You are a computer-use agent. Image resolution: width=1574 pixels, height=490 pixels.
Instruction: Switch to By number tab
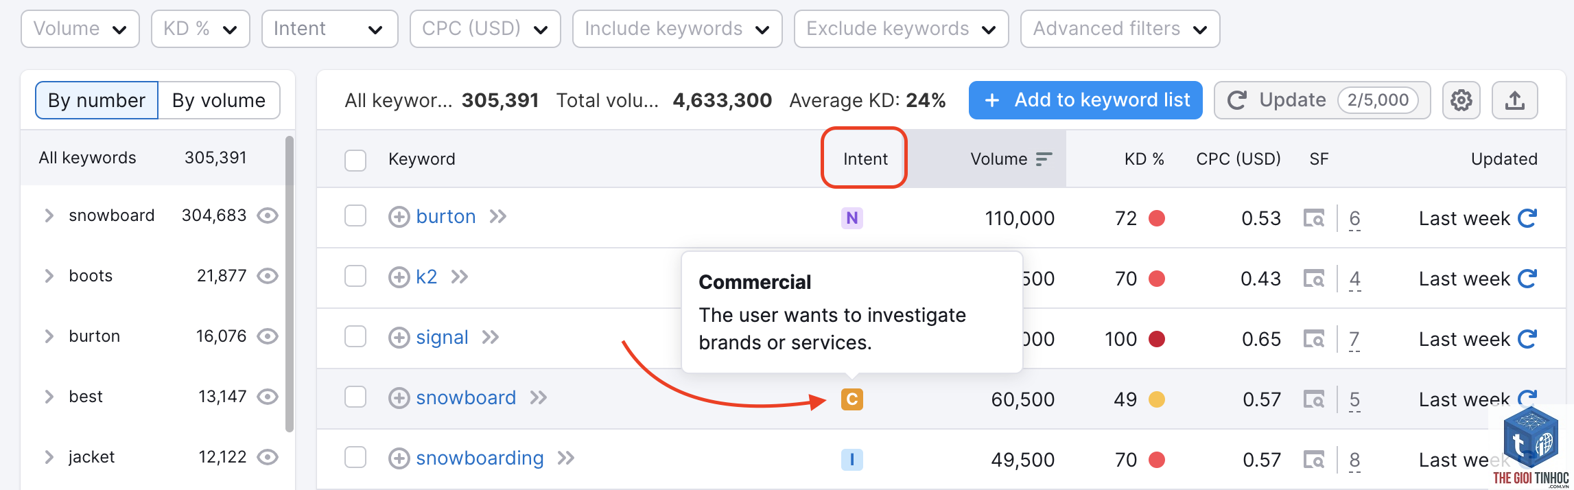point(97,100)
